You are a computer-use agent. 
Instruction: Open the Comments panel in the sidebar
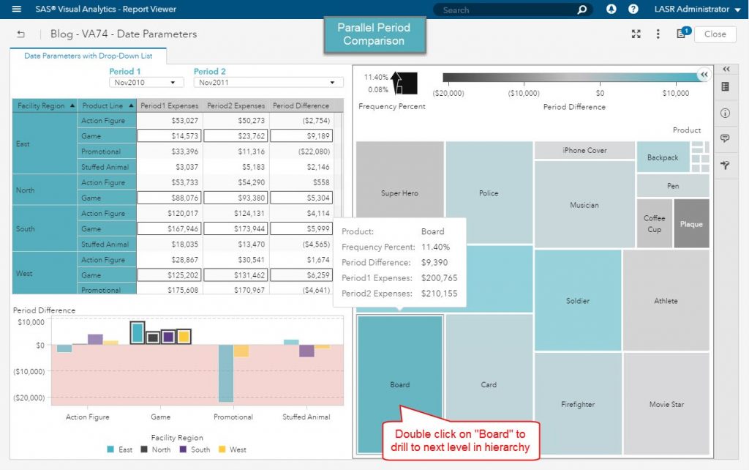click(x=726, y=138)
